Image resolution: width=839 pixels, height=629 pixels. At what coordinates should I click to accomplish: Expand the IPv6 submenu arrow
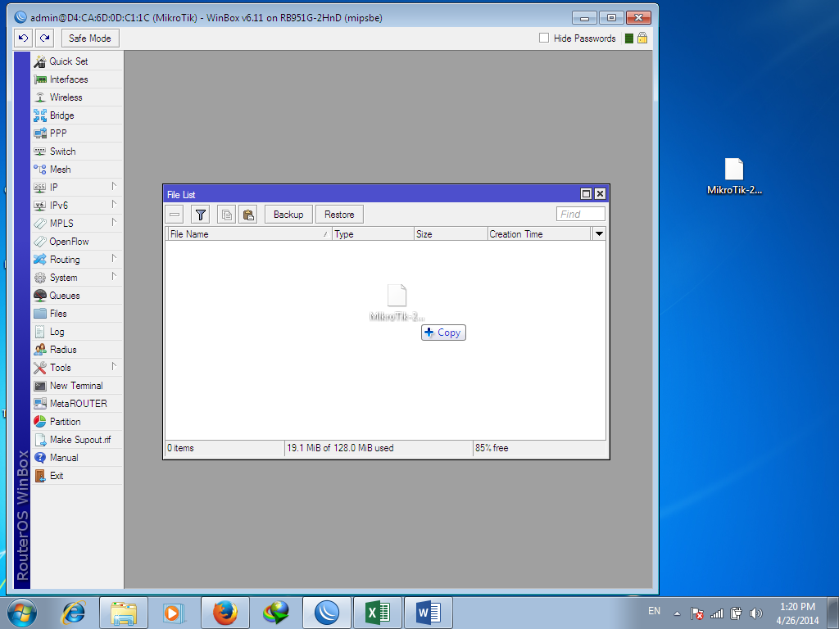[114, 204]
